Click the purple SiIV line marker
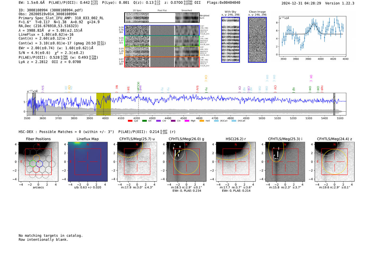 [43, 89]
